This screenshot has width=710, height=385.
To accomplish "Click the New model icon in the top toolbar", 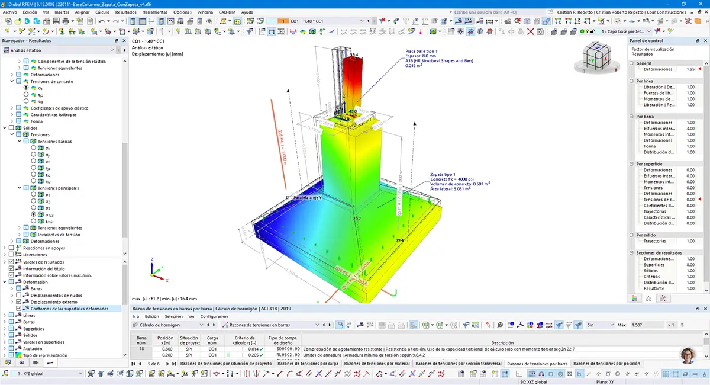I will coord(8,21).
